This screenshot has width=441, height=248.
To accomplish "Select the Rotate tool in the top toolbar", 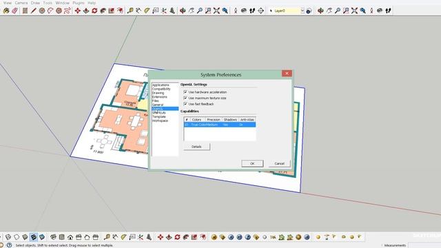I will (x=94, y=11).
